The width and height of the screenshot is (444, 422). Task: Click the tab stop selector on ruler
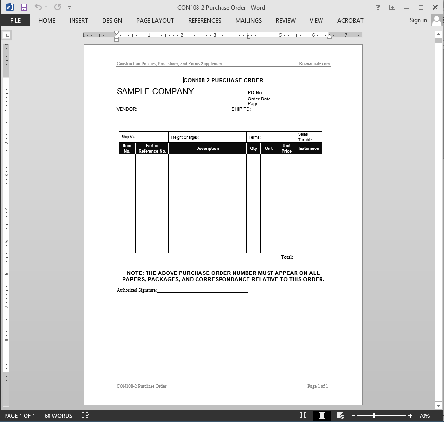7,35
